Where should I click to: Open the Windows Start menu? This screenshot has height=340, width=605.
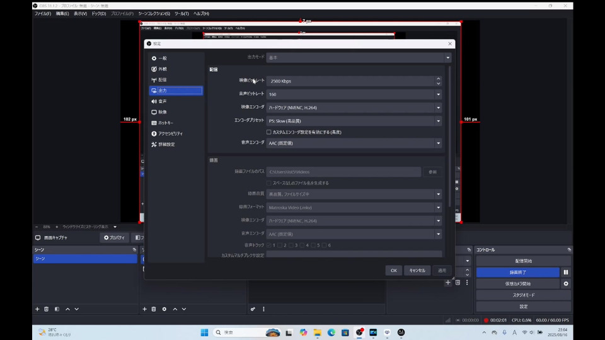tap(204, 332)
